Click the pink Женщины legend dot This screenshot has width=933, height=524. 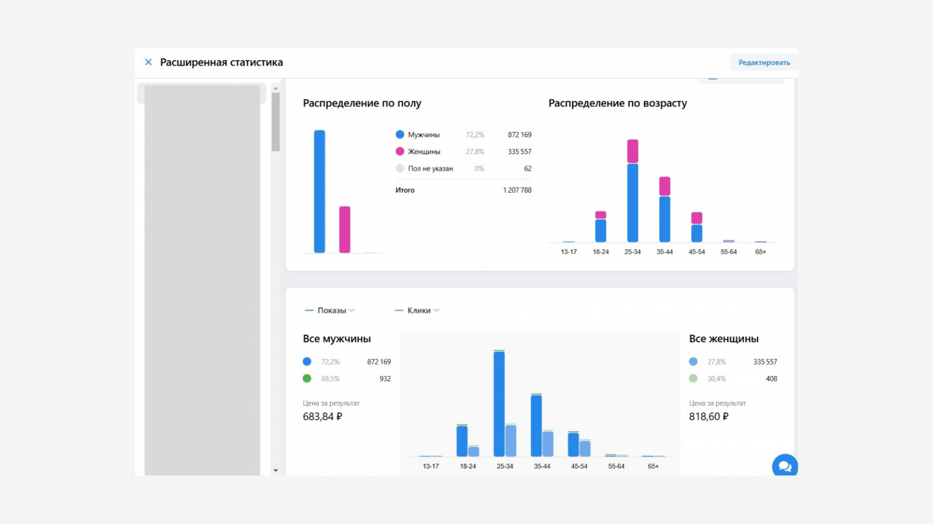coord(400,151)
